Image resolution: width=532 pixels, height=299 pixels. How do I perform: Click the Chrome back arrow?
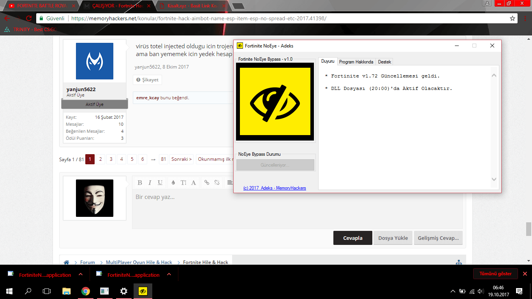pyautogui.click(x=7, y=18)
